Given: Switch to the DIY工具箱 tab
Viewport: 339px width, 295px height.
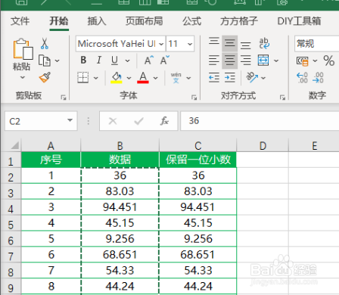Looking at the screenshot, I should coord(299,21).
